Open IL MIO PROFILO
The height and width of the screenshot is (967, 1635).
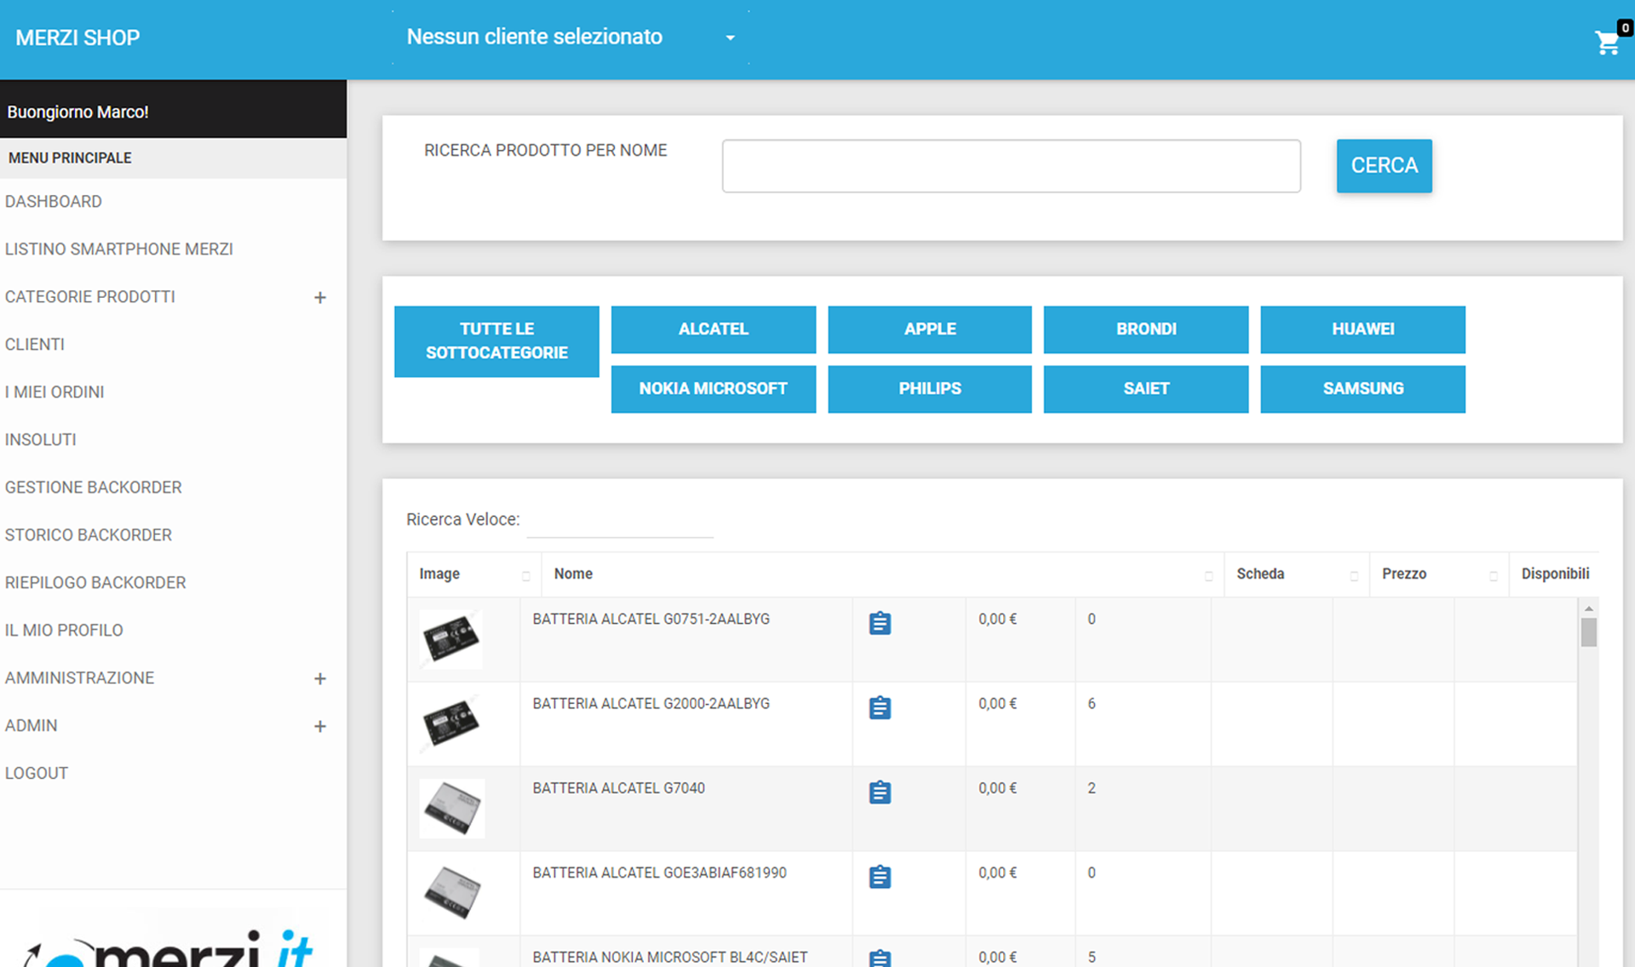(x=64, y=631)
